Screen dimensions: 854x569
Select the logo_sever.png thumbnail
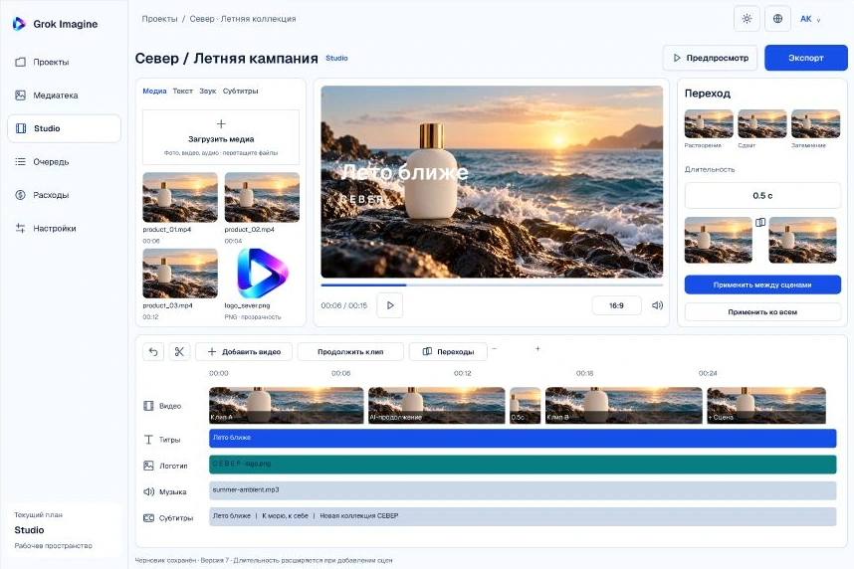[262, 274]
